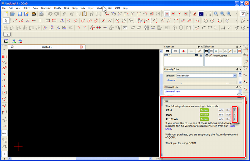This screenshot has width=250, height=161.
Task: Toggle the dark blue background graph icon in toolbar
Action: click(201, 14)
